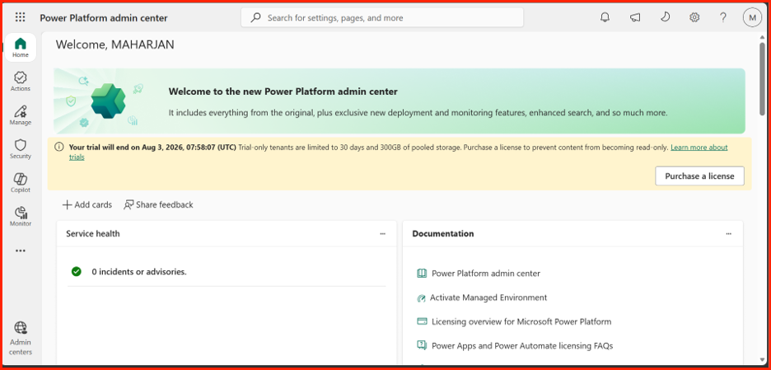Image resolution: width=771 pixels, height=370 pixels.
Task: Click the Purchase a license button
Action: click(699, 176)
